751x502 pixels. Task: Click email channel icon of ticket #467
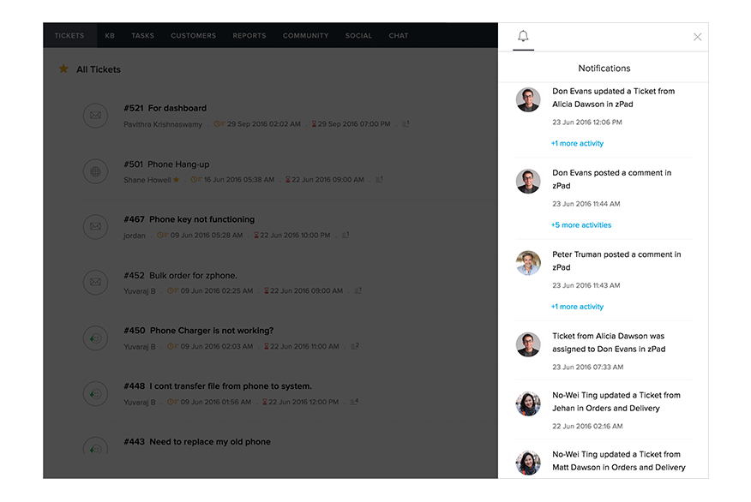pos(95,226)
